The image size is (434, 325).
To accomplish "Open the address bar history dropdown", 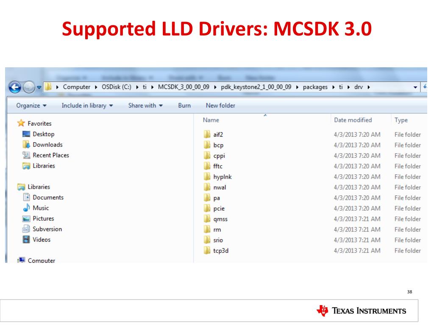I will tap(415, 87).
